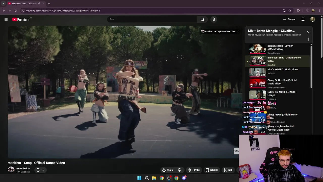This screenshot has height=182, width=323.
Task: Click the Oluştur create button
Action: 289,19
